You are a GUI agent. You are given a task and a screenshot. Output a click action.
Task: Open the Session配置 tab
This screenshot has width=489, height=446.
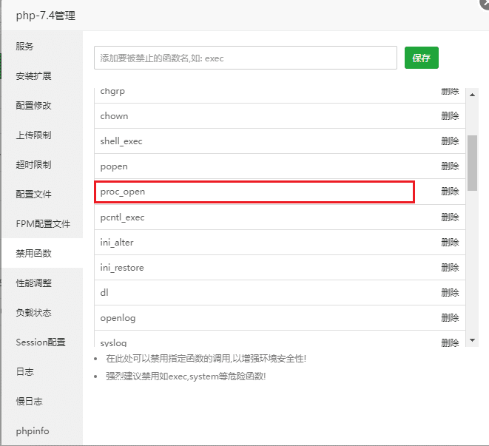click(41, 342)
